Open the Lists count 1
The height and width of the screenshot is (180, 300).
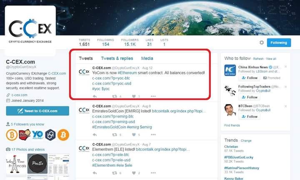[x=164, y=42]
